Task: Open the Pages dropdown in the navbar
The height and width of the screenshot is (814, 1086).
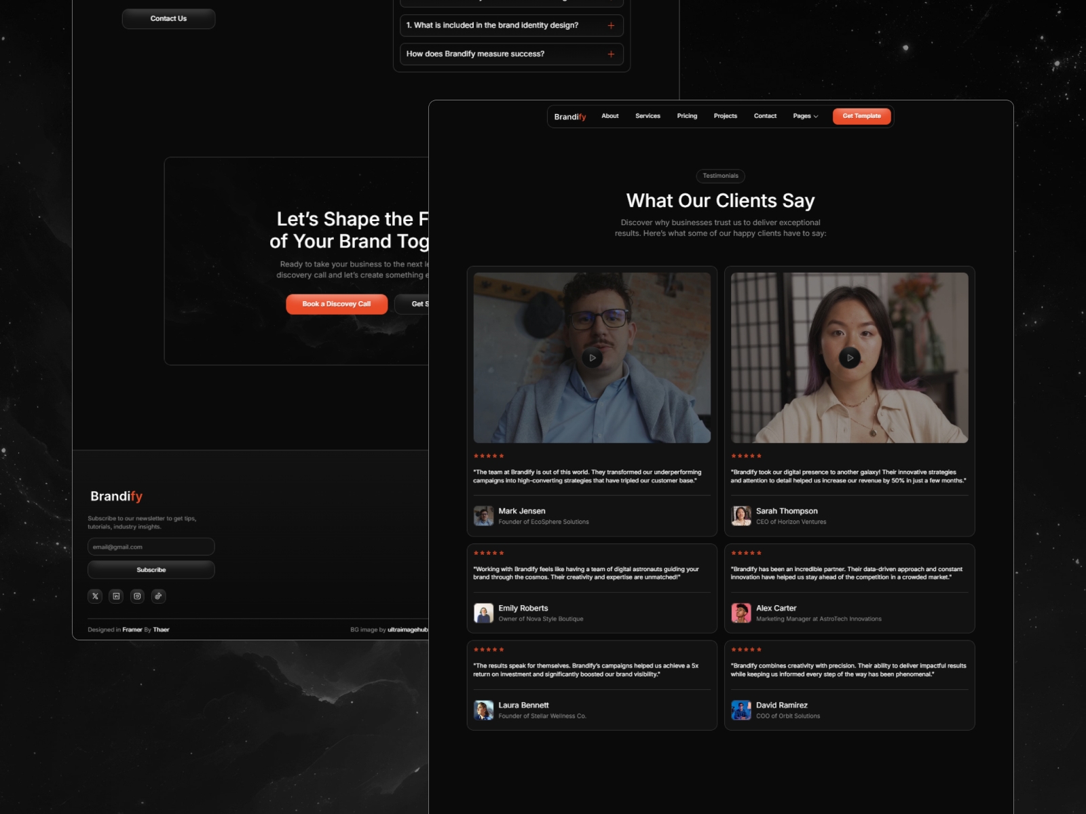Action: (x=804, y=116)
